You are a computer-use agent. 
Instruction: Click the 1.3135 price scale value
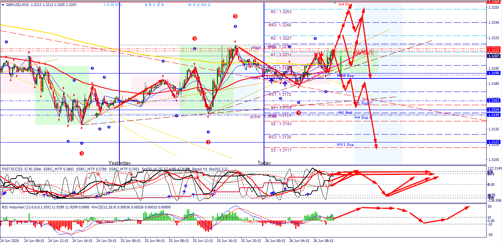tap(494, 129)
